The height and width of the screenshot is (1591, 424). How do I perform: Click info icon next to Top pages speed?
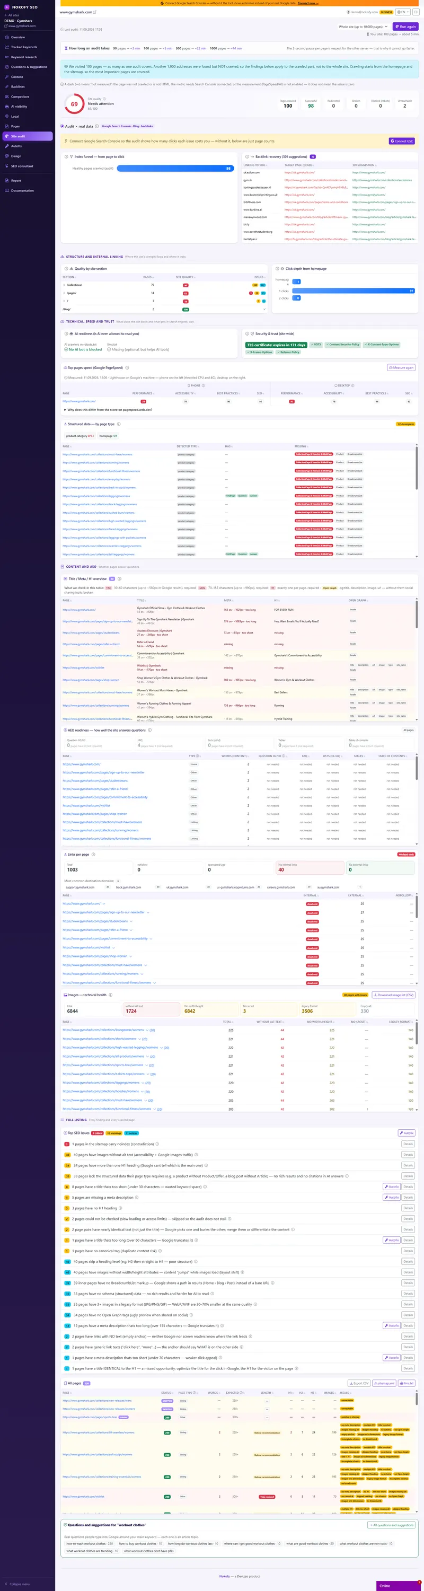(x=127, y=367)
